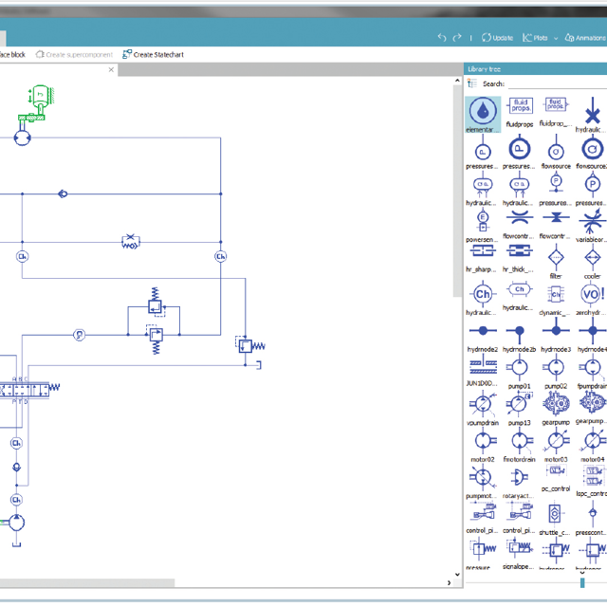Choose the variable orifice component

(592, 221)
